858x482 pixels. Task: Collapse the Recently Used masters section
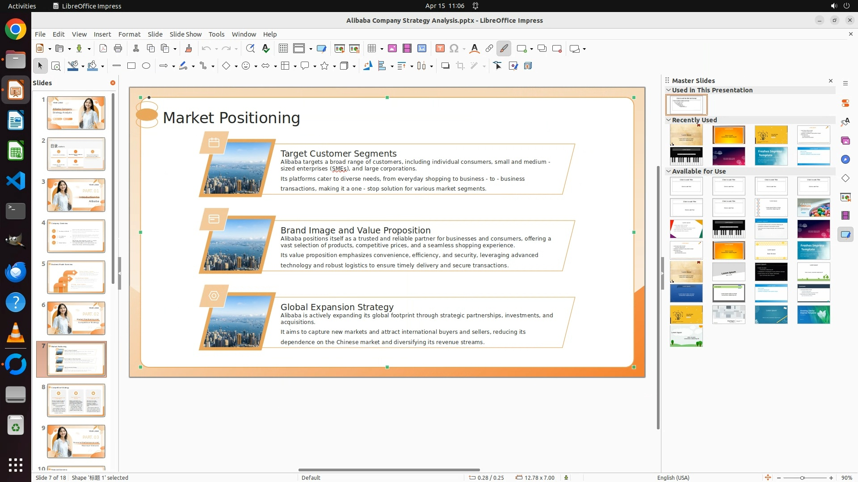(x=669, y=120)
